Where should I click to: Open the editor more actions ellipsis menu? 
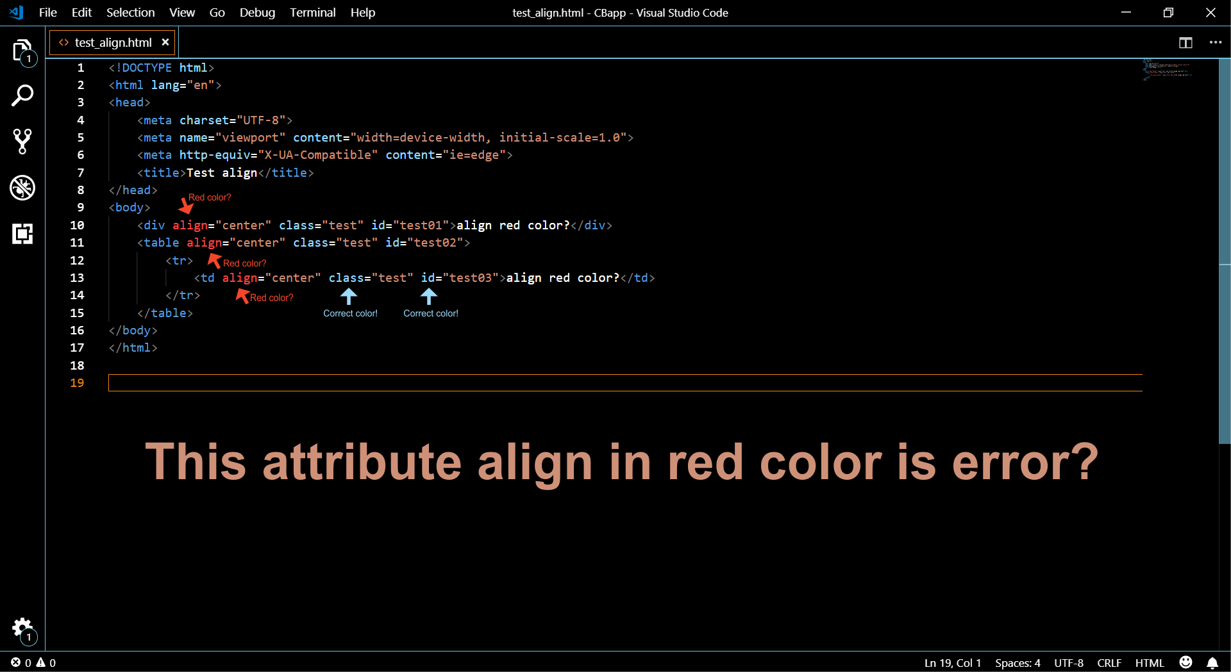[1216, 42]
